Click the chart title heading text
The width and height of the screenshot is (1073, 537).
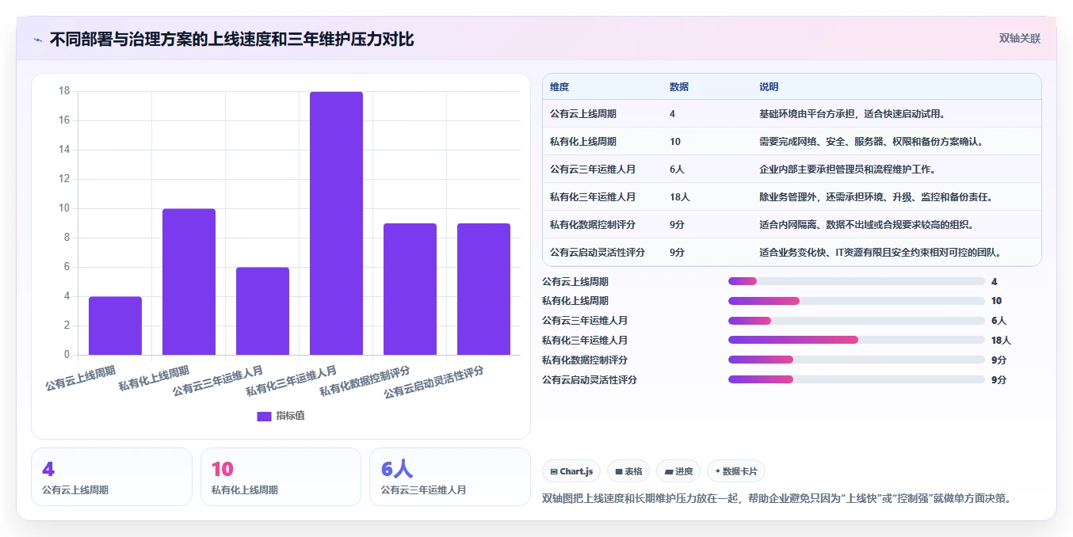(x=231, y=40)
